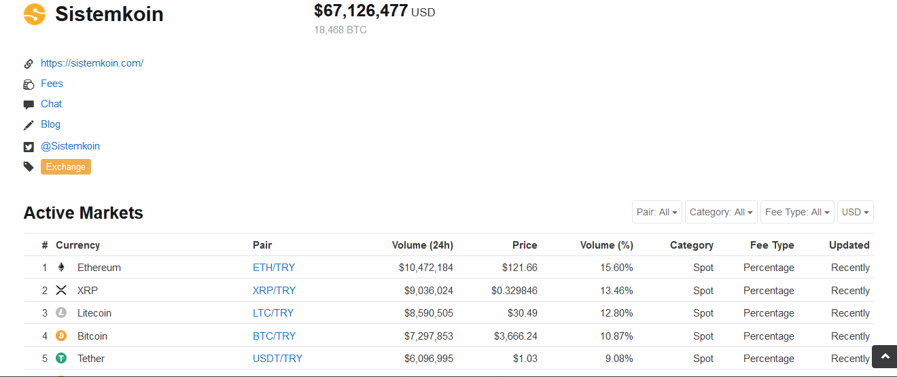The height and width of the screenshot is (377, 897).
Task: Visit the Blog link
Action: pyautogui.click(x=50, y=124)
